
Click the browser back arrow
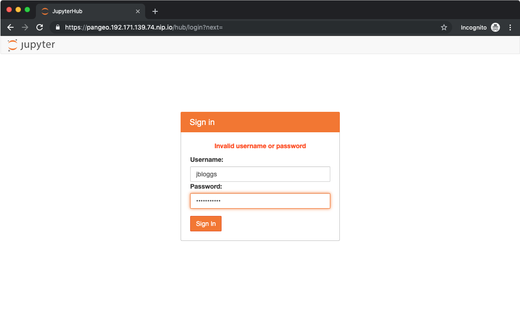pyautogui.click(x=10, y=27)
